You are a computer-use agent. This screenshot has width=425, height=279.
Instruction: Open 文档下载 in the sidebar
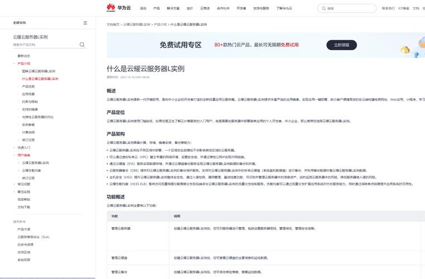click(24, 207)
